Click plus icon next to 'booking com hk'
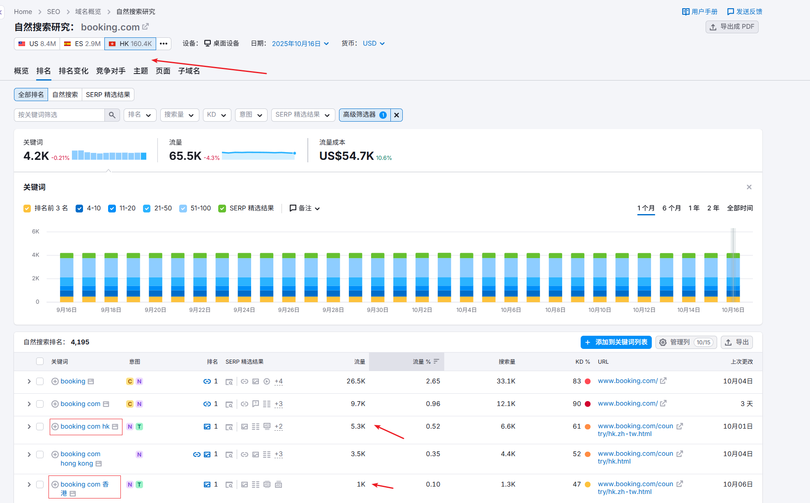 55,427
